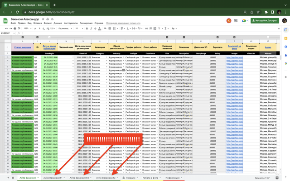Get add-ons with plus in side panel
Viewport: 290px width, 181px height.
[x=286, y=77]
